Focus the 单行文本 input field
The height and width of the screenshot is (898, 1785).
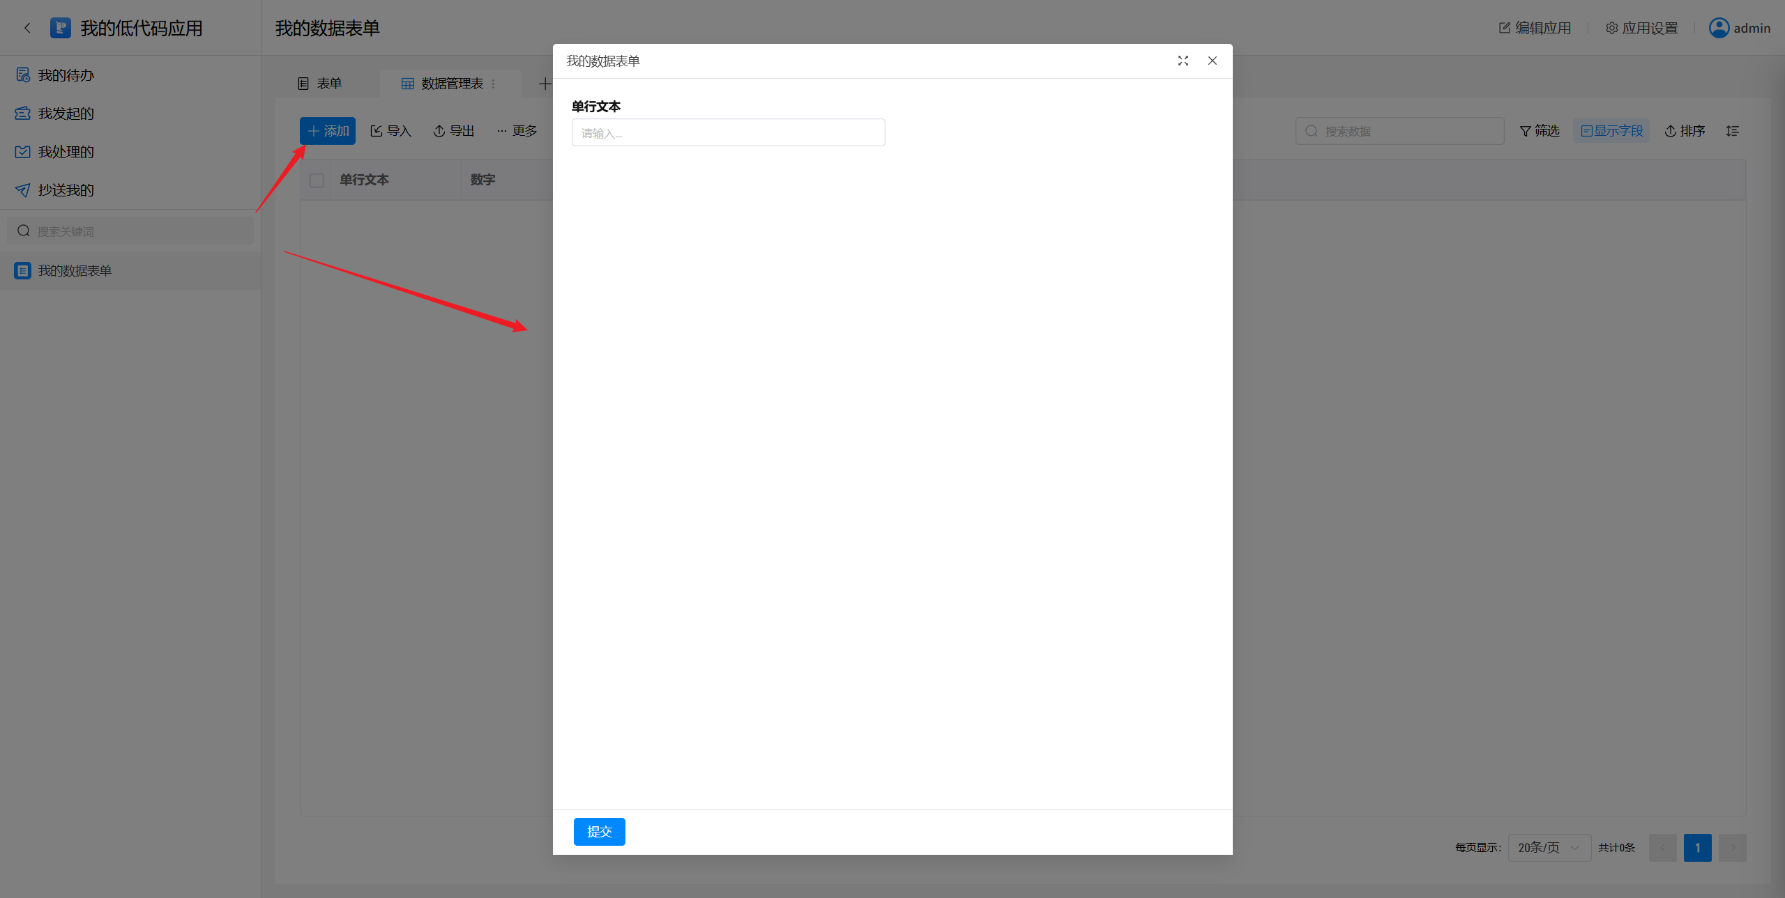pyautogui.click(x=728, y=132)
